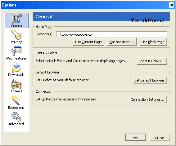Open the Themes crayon box icon
This screenshot has width=176, height=146.
coord(16,84)
